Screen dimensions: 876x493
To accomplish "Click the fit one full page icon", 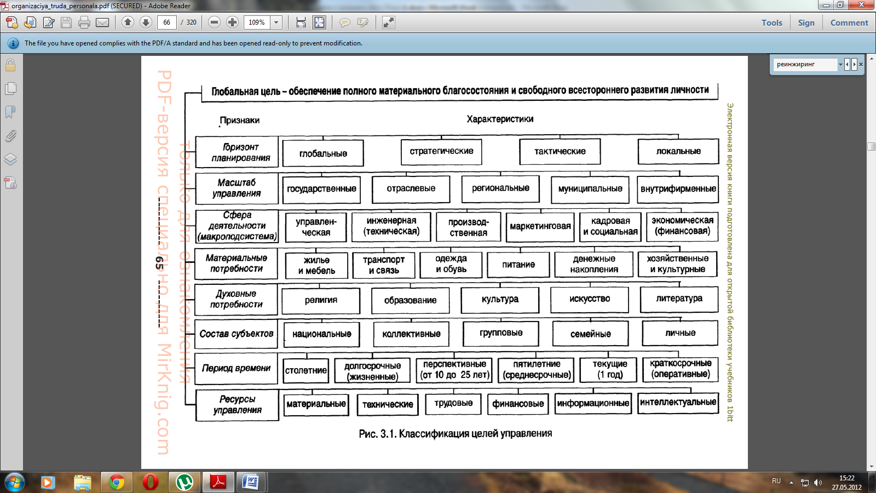I will (x=319, y=22).
